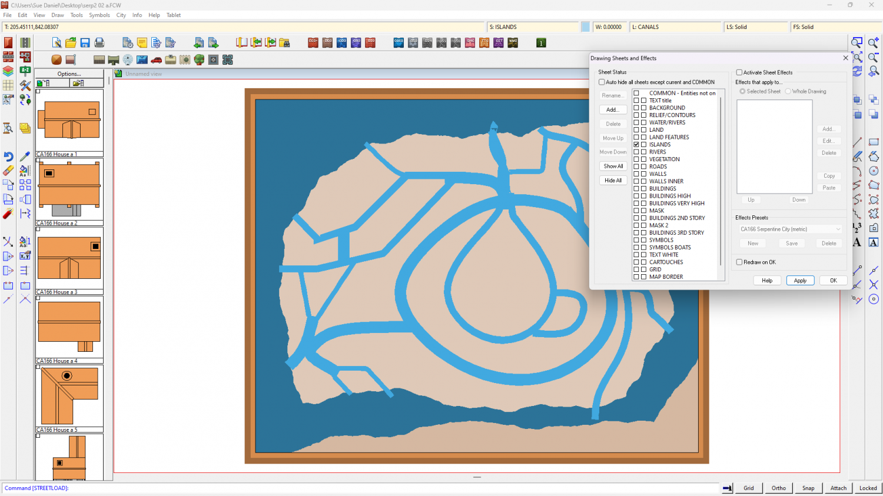Click the page with blue gear icon
The width and height of the screenshot is (883, 496).
128,42
